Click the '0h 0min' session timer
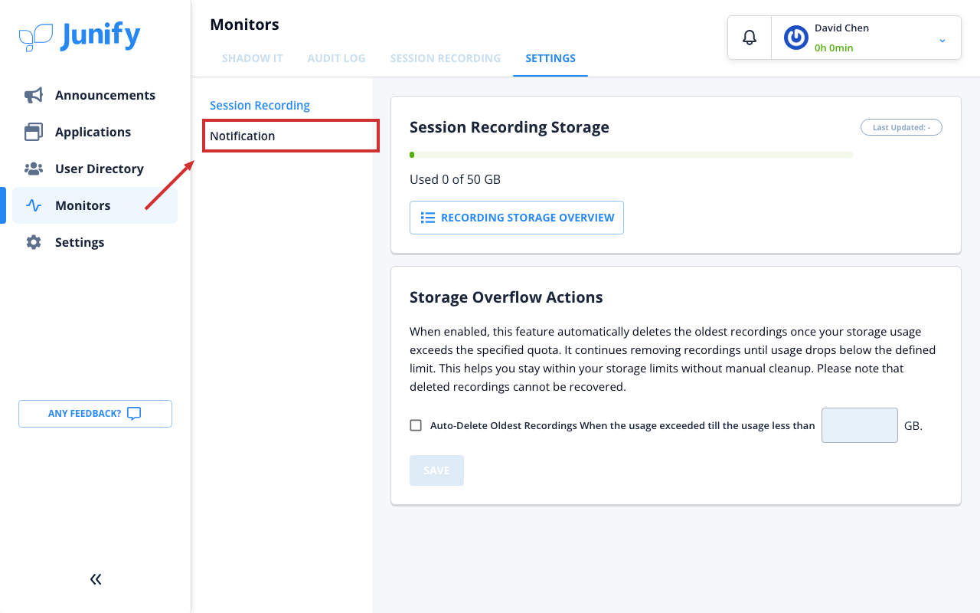 [834, 48]
